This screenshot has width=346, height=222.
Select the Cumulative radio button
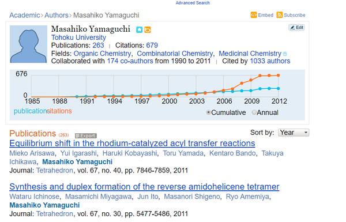(208, 112)
